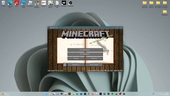Click the OneDrive cloud tray icon
Screen dimensions: 170x96
click(154, 94)
